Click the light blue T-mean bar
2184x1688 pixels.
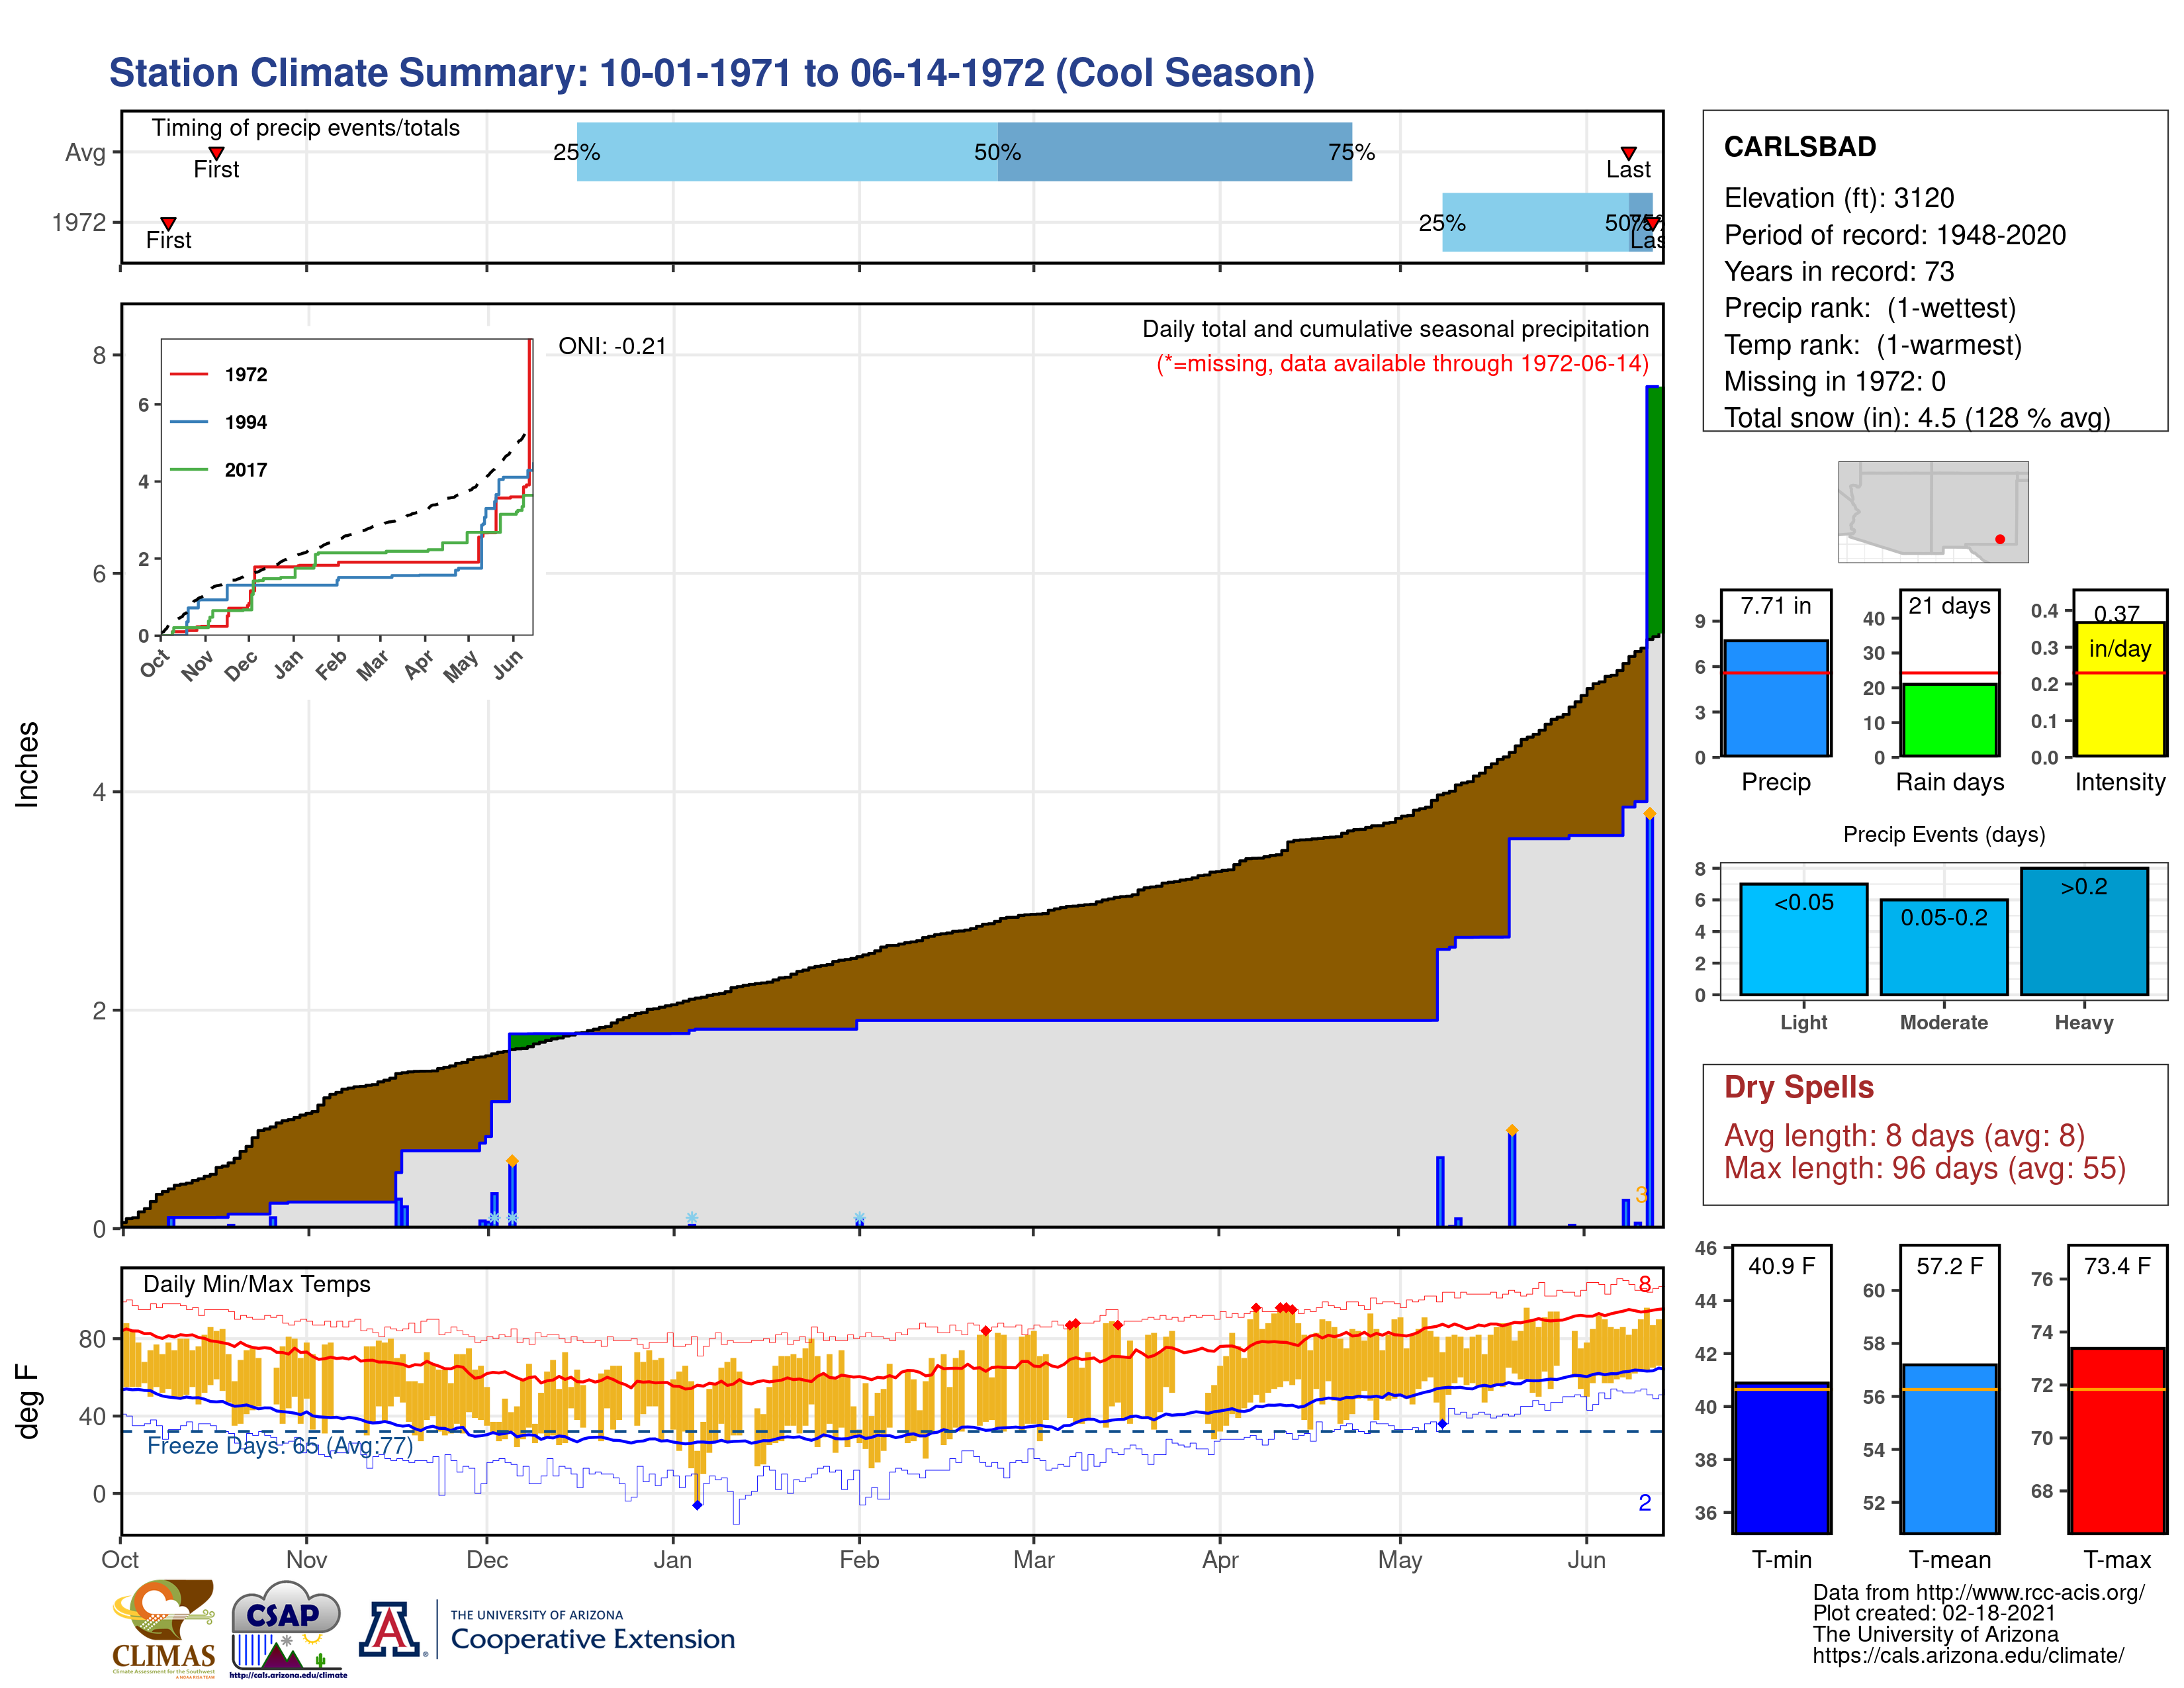coord(1949,1448)
